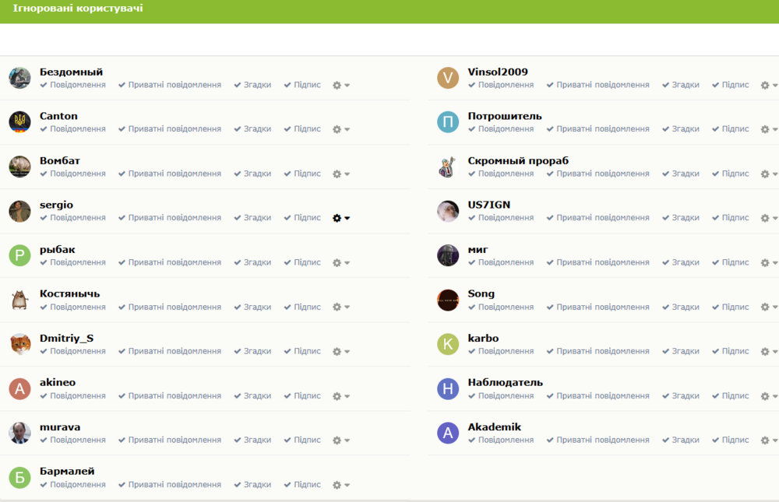Click Dmitriy_S's fox avatar
This screenshot has height=502, width=779.
tap(19, 344)
